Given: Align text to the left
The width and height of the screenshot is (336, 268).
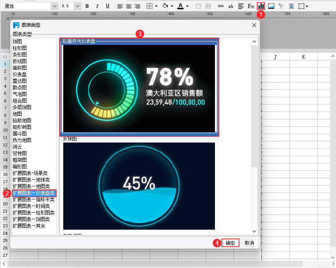Looking at the screenshot, I should point(120,6).
